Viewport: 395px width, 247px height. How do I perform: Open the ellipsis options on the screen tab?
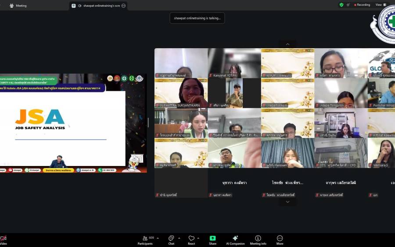[x=123, y=6]
